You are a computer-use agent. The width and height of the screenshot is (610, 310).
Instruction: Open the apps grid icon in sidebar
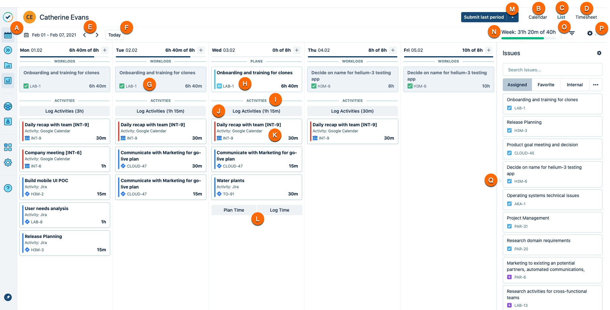point(8,147)
